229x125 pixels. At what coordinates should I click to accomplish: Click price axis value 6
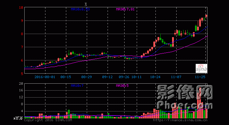coord(22,60)
